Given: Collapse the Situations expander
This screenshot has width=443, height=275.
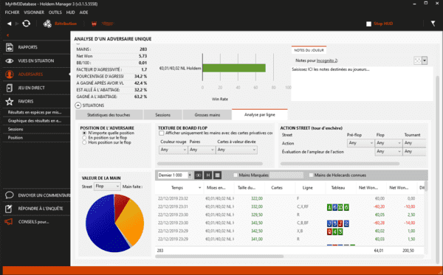Looking at the screenshot, I should click(x=78, y=105).
